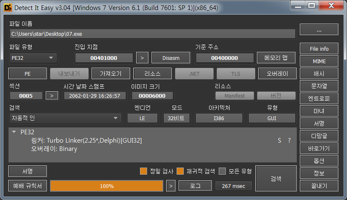347x200 pixels.
Task: Open the 해시 hash tool
Action: tap(319, 74)
